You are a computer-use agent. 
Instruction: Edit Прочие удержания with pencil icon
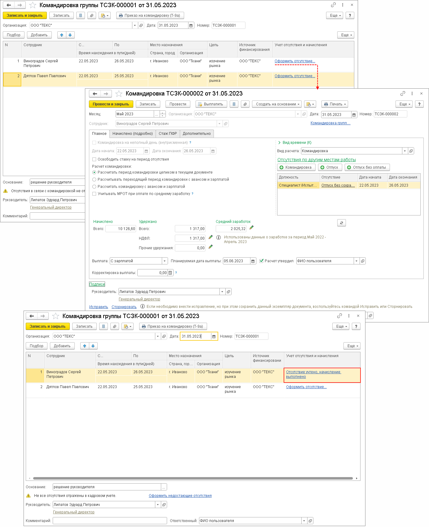coord(210,247)
